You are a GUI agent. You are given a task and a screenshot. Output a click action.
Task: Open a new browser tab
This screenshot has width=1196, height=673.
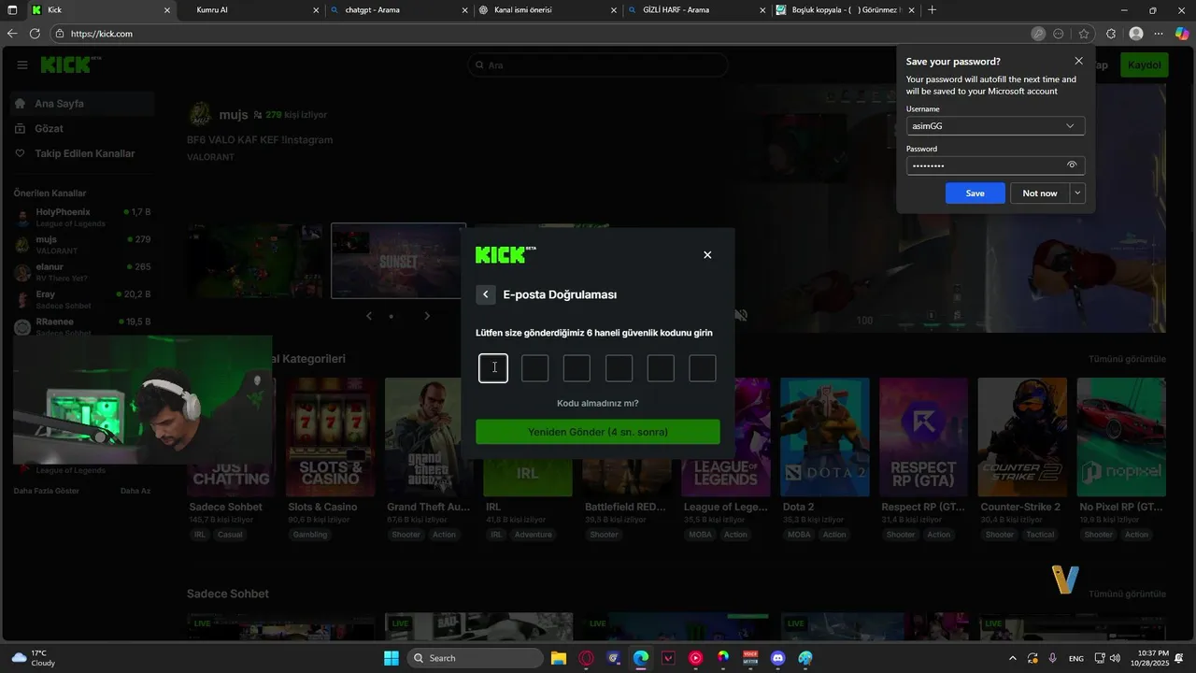[933, 10]
